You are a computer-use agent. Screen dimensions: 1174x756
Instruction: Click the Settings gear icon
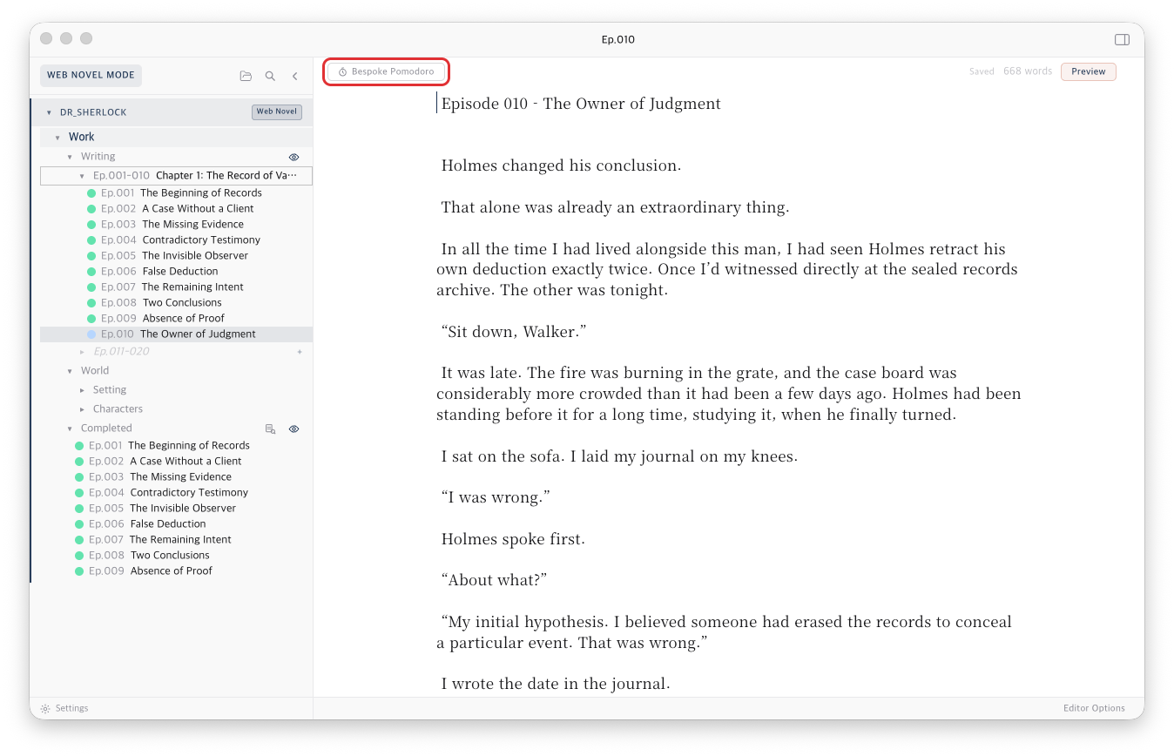(45, 709)
